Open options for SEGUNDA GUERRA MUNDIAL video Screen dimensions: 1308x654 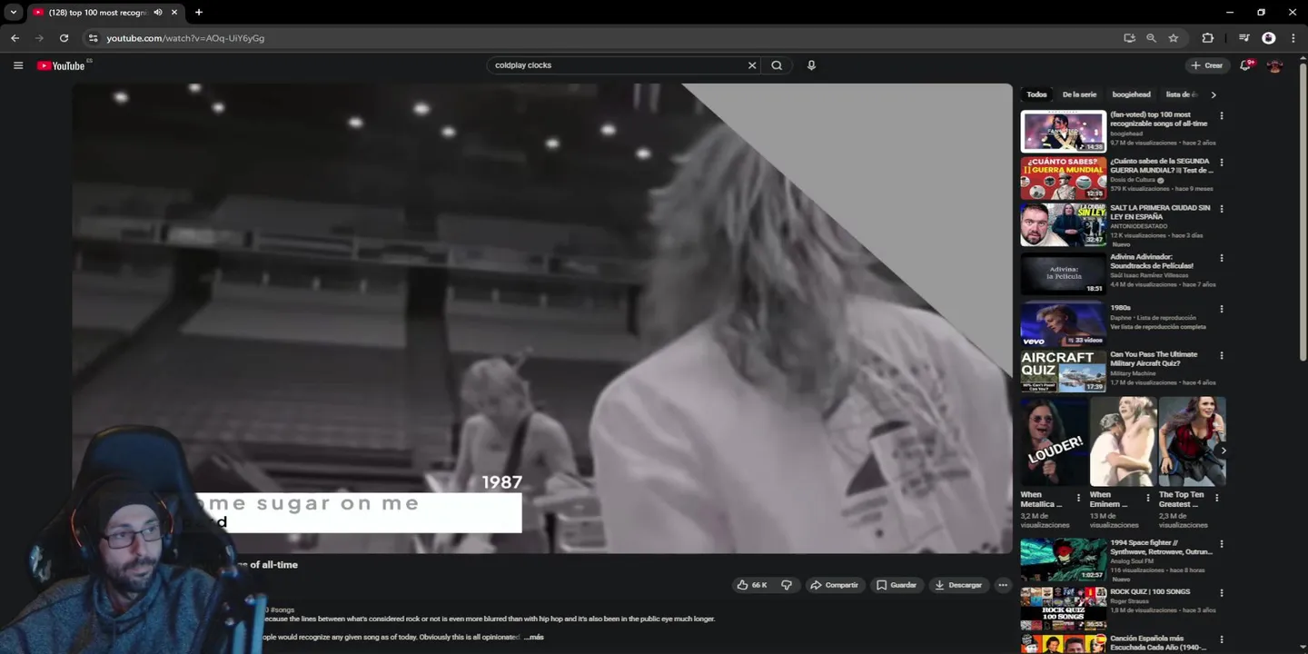point(1222,163)
